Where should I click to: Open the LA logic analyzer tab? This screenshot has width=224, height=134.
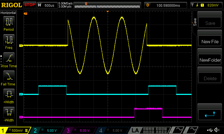135,130
